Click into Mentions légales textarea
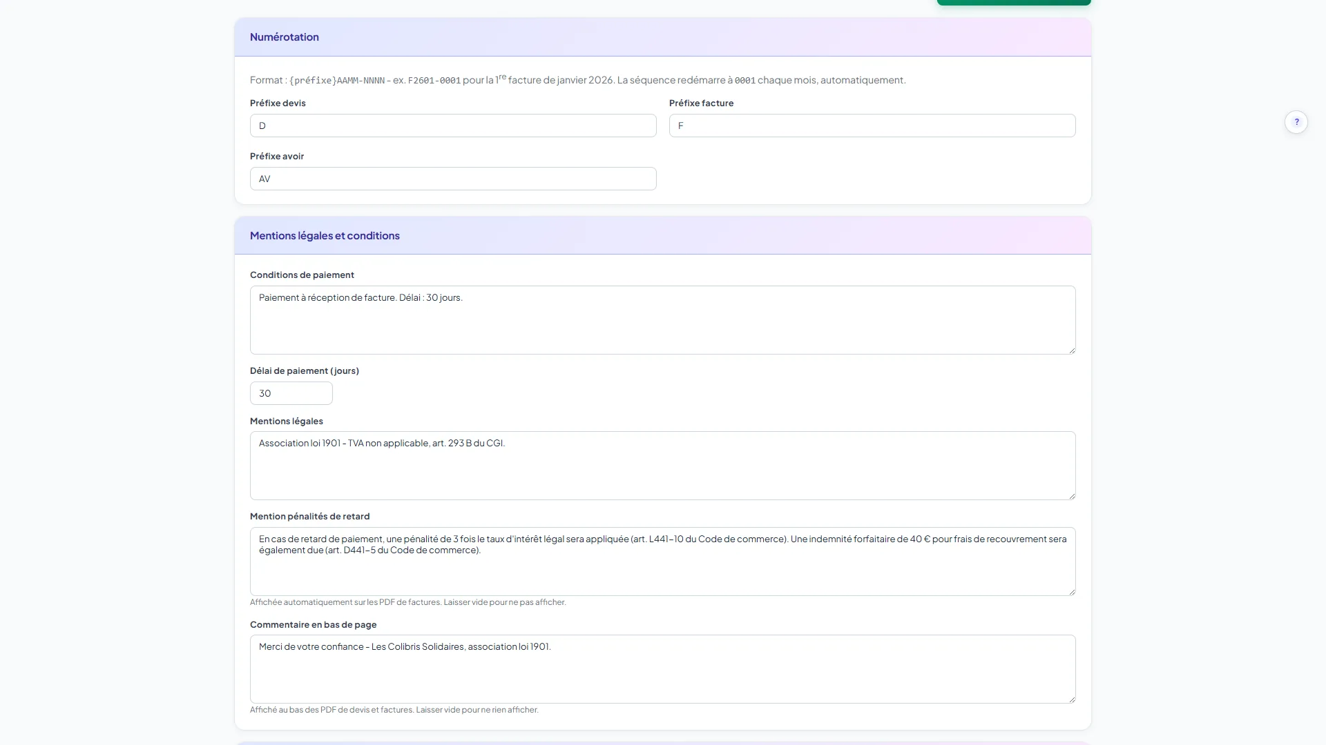The width and height of the screenshot is (1326, 745). pyautogui.click(x=663, y=466)
